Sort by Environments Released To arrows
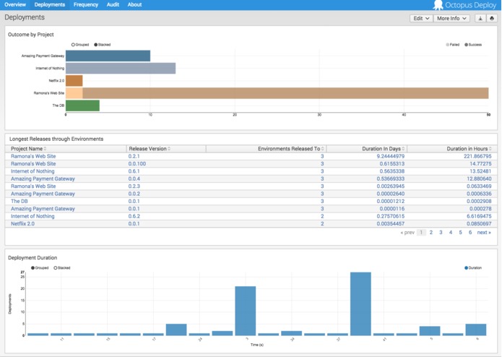The width and height of the screenshot is (502, 357). (x=323, y=149)
